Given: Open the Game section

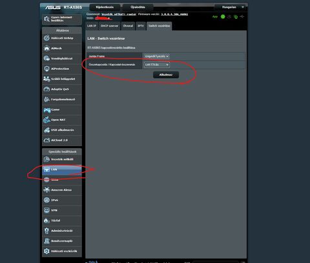Looking at the screenshot, I should [x=62, y=110].
